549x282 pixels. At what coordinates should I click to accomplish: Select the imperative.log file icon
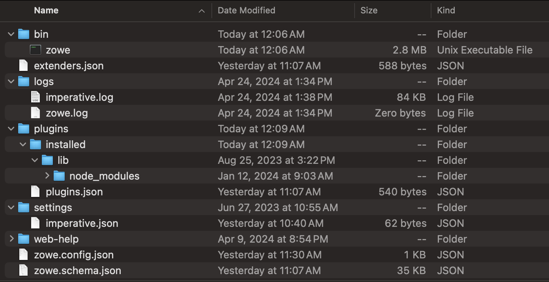pyautogui.click(x=35, y=97)
